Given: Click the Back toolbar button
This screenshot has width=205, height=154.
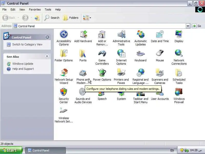Looking at the screenshot, I should pos(9,18).
